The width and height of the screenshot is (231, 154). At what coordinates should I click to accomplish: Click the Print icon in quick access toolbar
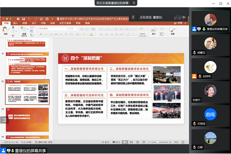[x=47, y=19]
